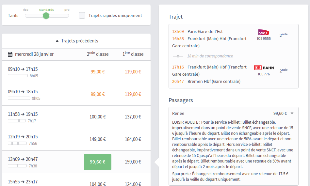Select the pro fare label
Image resolution: width=310 pixels, height=186 pixels.
click(x=67, y=10)
